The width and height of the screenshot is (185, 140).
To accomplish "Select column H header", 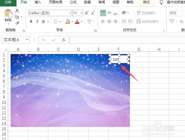I will pyautogui.click(x=159, y=50).
